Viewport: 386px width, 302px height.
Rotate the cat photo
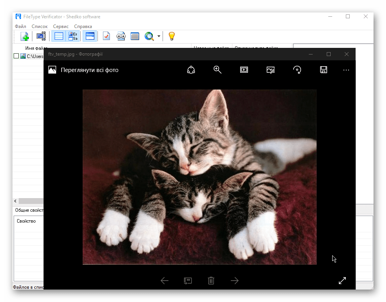(297, 70)
